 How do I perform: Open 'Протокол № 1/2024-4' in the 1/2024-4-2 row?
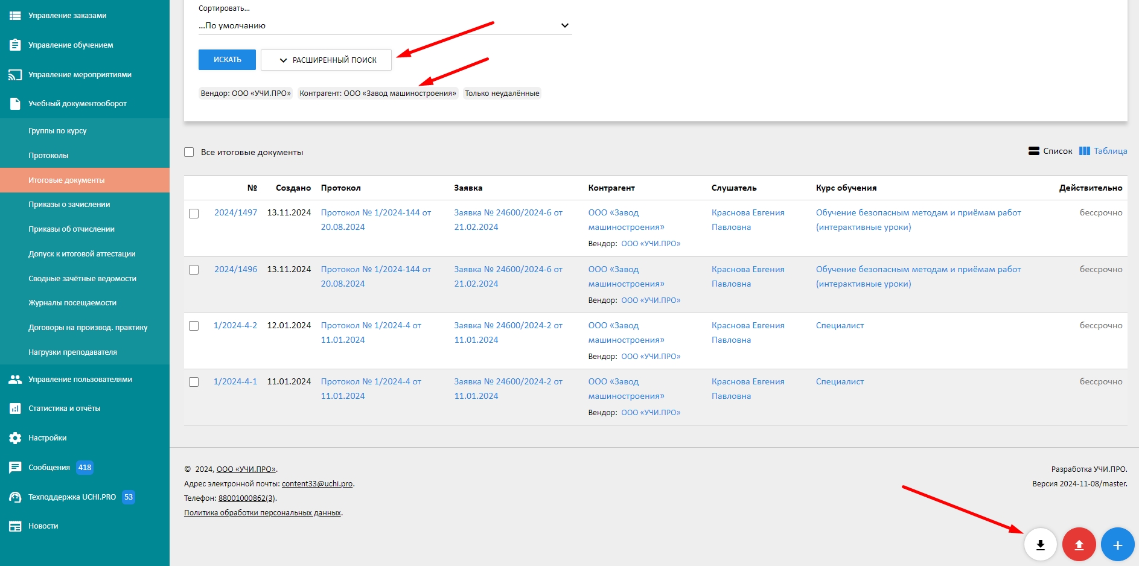pos(371,333)
